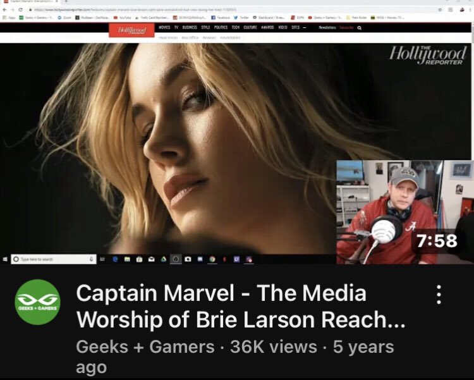
Task: Click the bookmark star in address bar
Action: pos(440,9)
